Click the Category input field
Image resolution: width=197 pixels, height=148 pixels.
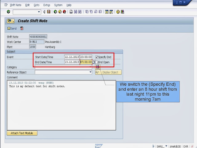click(x=63, y=67)
